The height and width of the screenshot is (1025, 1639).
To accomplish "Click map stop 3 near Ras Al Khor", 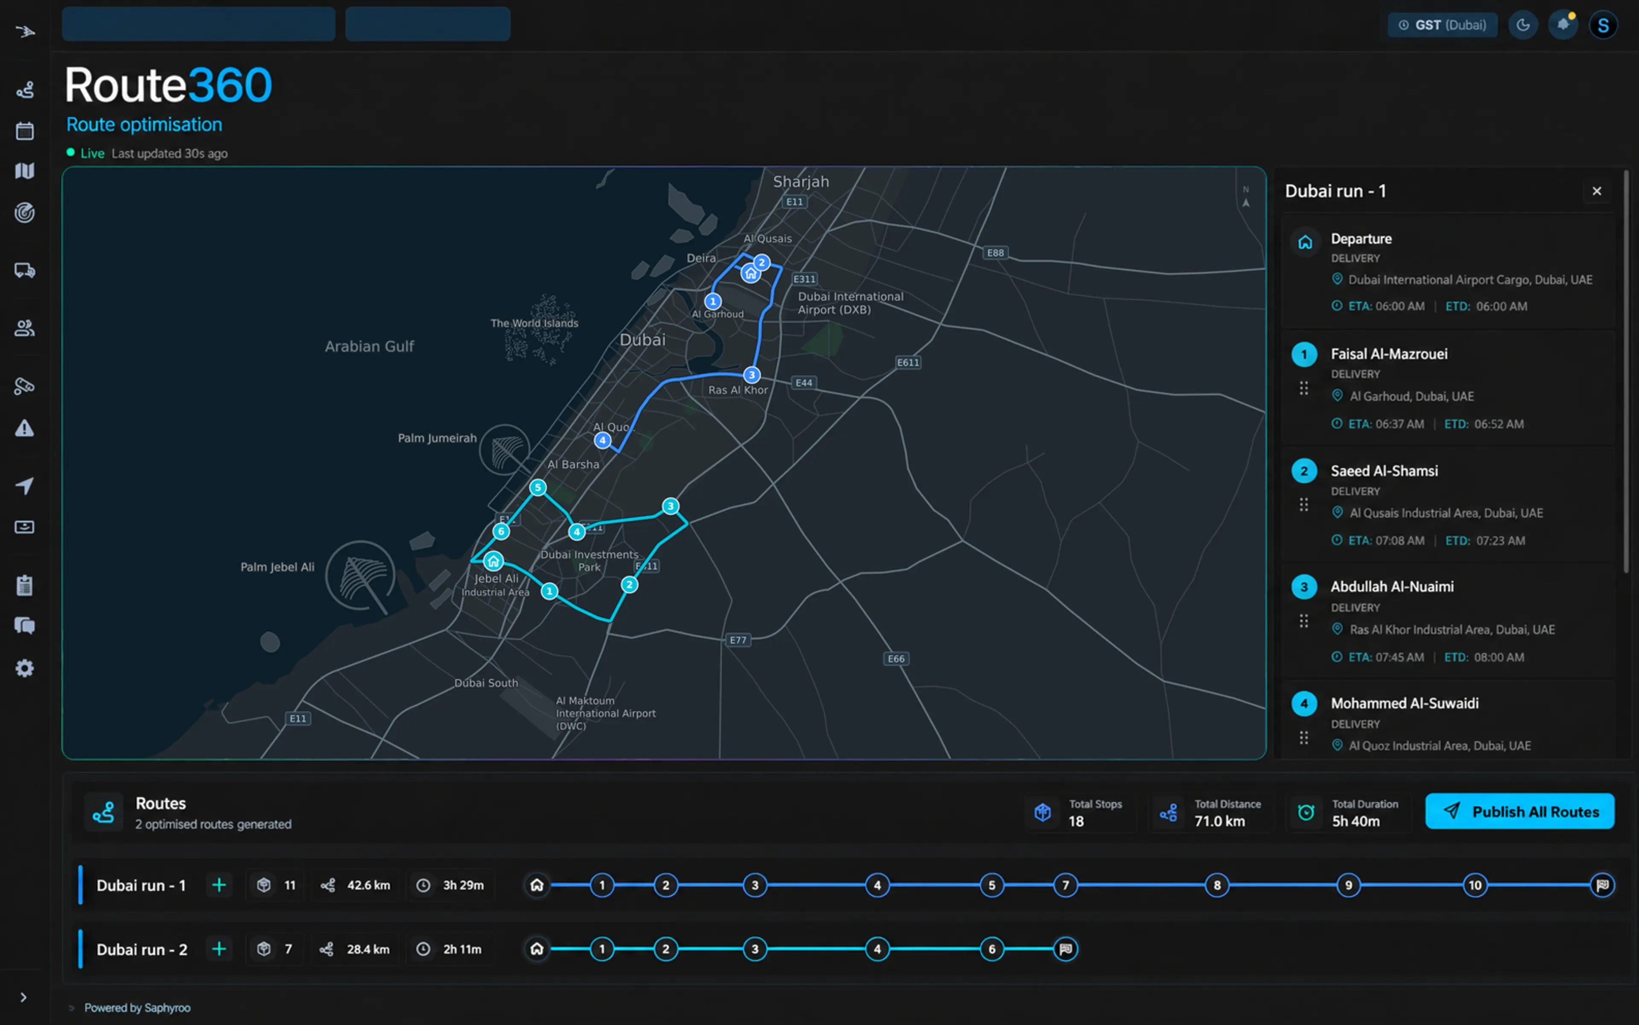I will click(x=751, y=374).
